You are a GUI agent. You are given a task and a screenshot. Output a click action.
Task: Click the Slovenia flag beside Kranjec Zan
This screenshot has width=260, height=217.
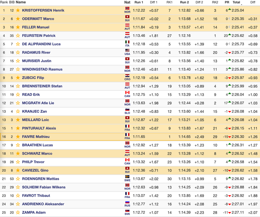127,109
